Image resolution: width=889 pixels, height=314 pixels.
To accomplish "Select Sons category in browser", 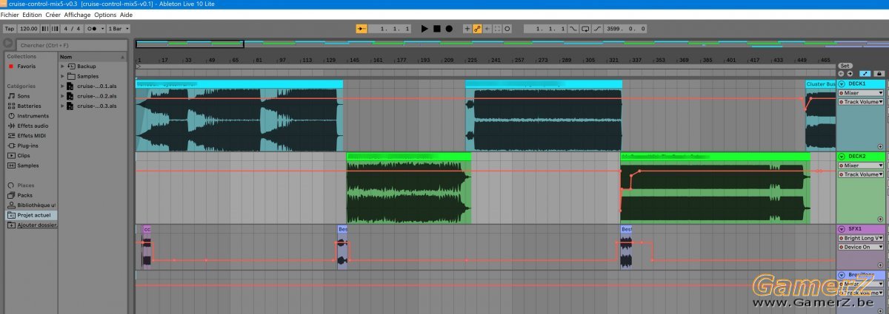I will coord(24,95).
